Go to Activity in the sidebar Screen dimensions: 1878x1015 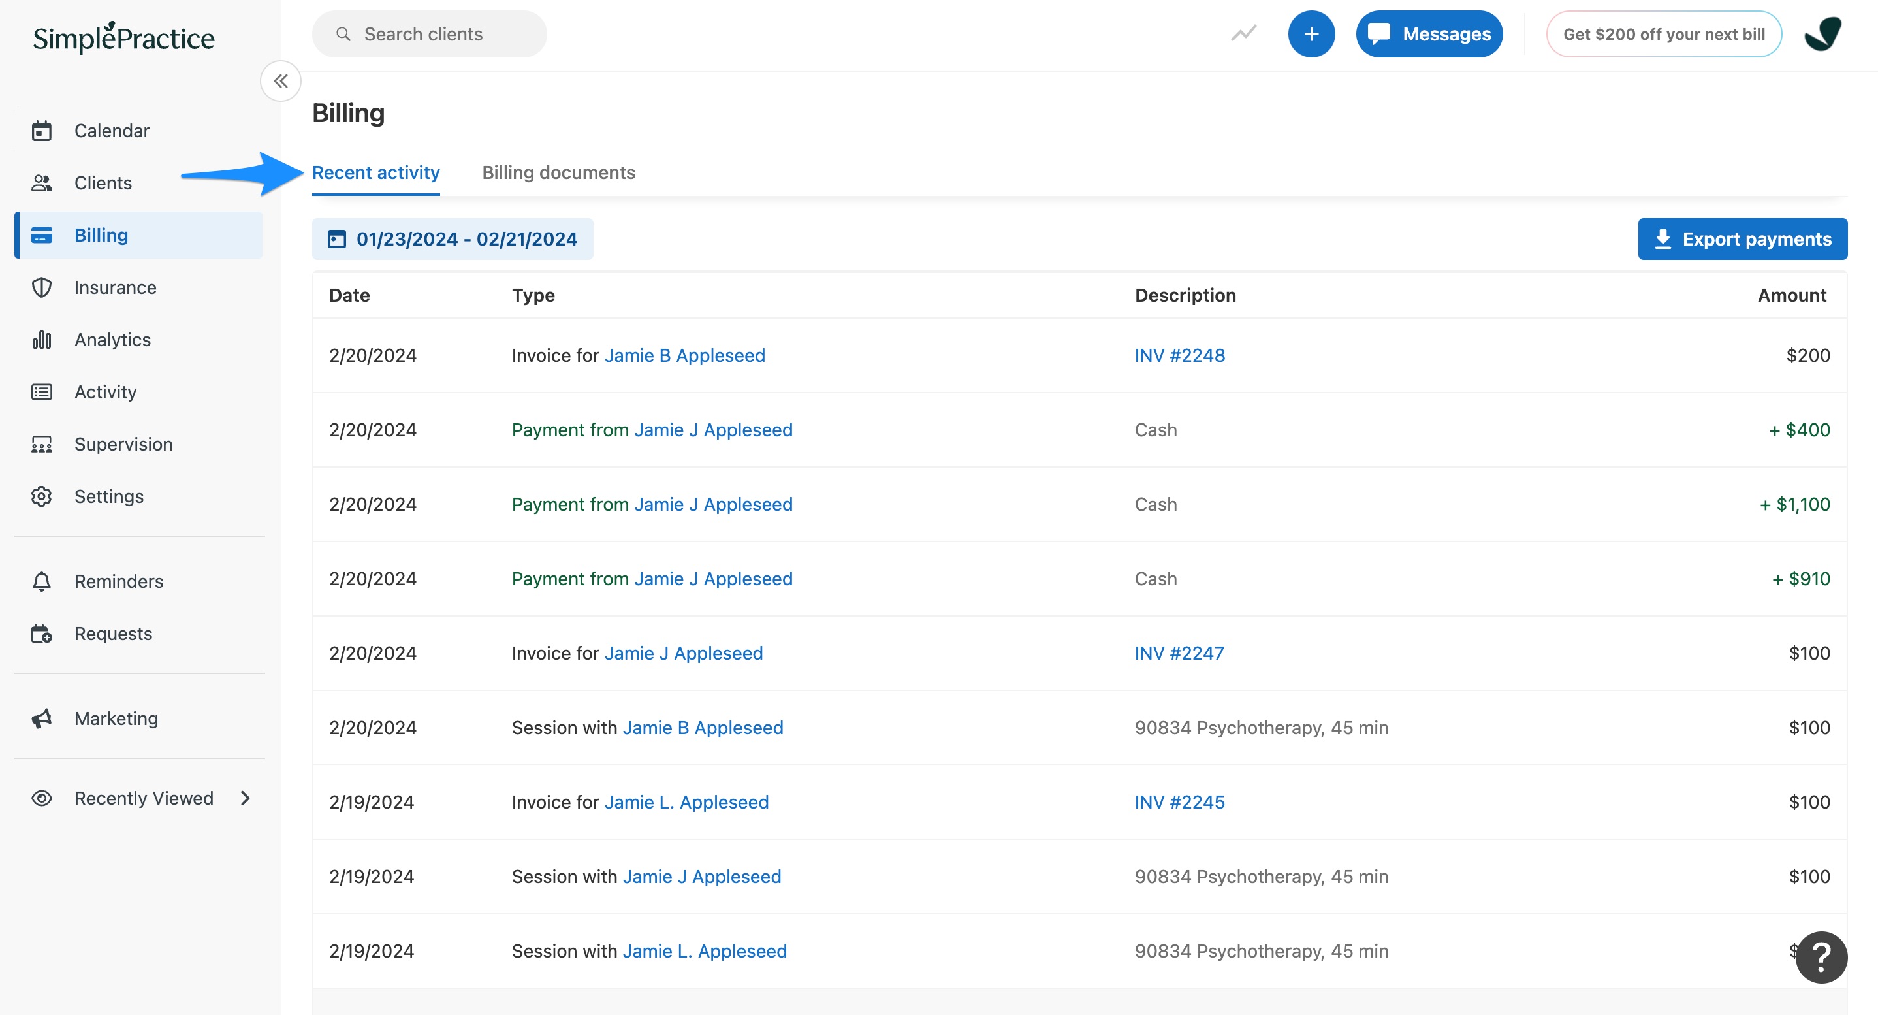pyautogui.click(x=106, y=393)
